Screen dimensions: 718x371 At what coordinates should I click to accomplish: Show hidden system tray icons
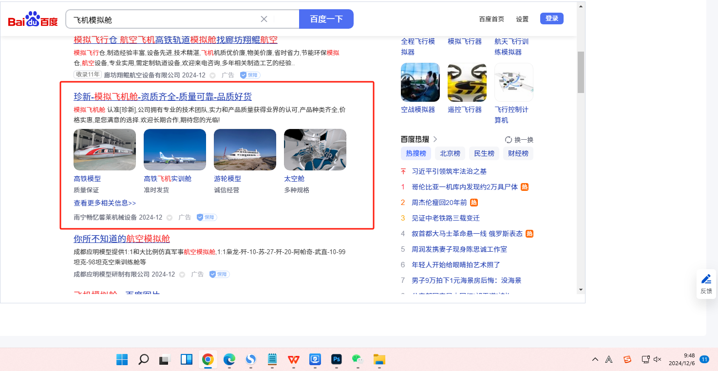[595, 359]
